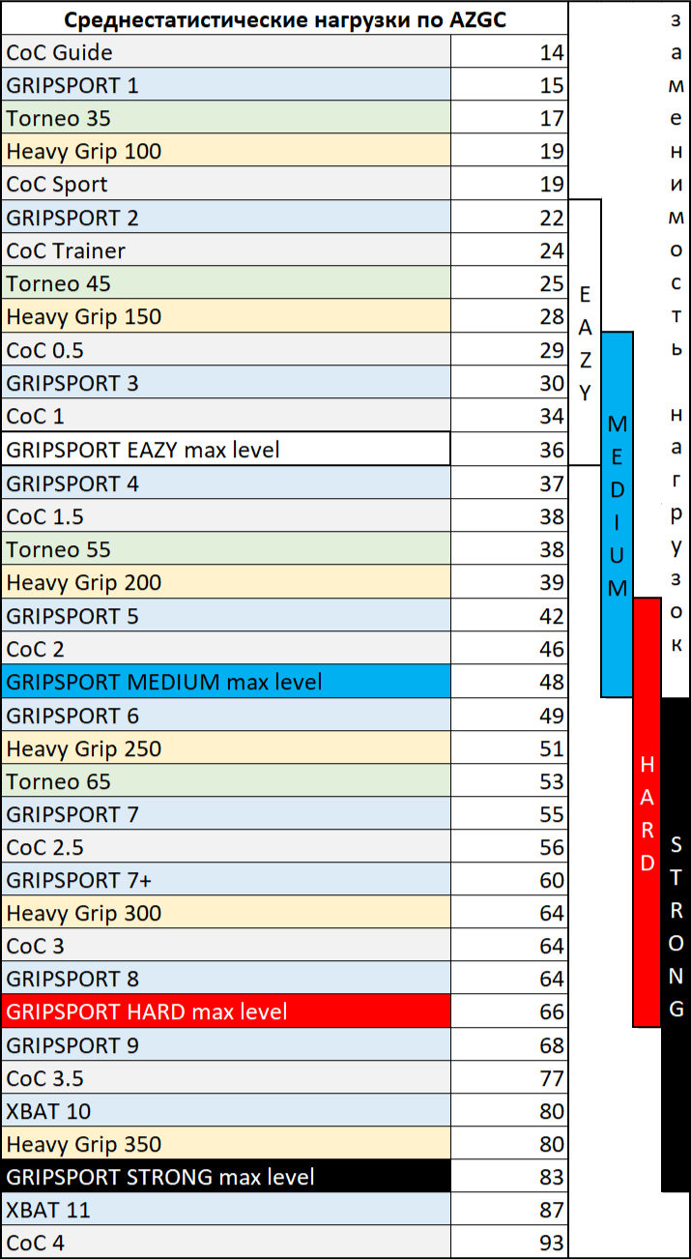691x1259 pixels.
Task: Select the value 93 for CoC 4
Action: tap(509, 1242)
